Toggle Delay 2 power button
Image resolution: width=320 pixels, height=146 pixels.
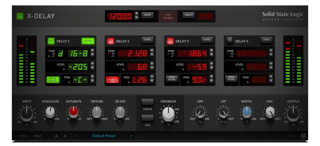point(111,41)
